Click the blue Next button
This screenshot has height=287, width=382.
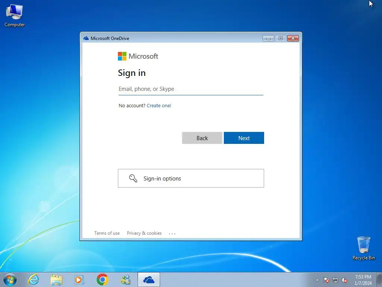pos(244,138)
